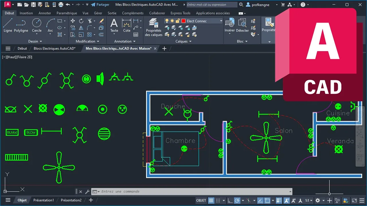Toggle snap mode dots in status bar
This screenshot has width=367, height=206.
coord(218,200)
